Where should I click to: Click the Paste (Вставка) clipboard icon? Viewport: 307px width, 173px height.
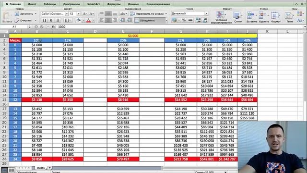point(6,15)
